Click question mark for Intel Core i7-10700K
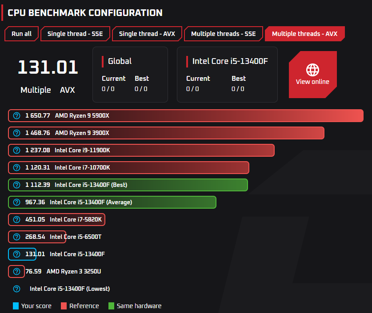Screen dimensions: 372x313 coord(16,167)
